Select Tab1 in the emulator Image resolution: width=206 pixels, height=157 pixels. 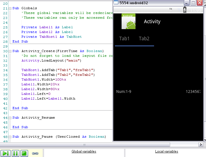(x=124, y=39)
